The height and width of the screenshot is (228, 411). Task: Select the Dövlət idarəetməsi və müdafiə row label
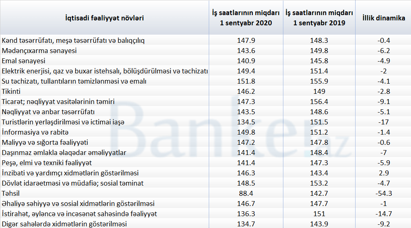72,183
